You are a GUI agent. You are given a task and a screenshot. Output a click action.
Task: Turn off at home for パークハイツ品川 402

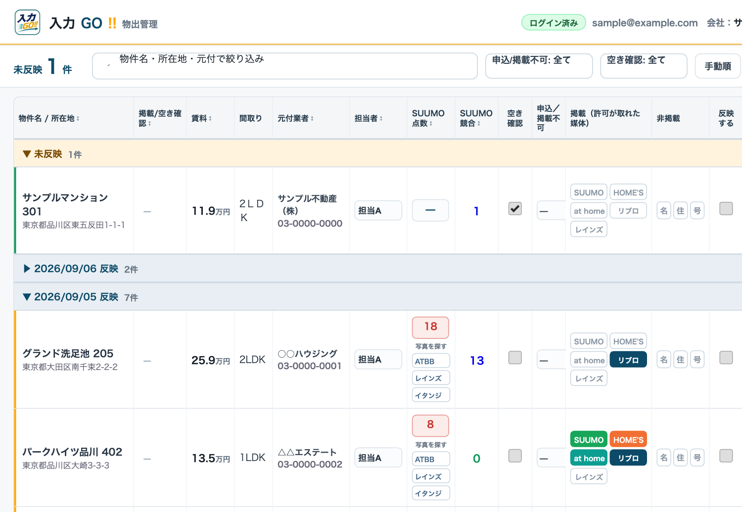pyautogui.click(x=589, y=458)
